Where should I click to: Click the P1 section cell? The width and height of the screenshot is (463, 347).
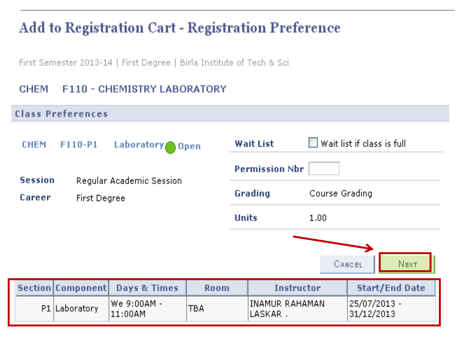(46, 308)
